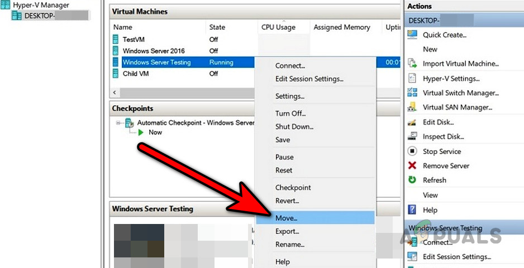
Task: Sort by the Name column header
Action: tap(123, 27)
